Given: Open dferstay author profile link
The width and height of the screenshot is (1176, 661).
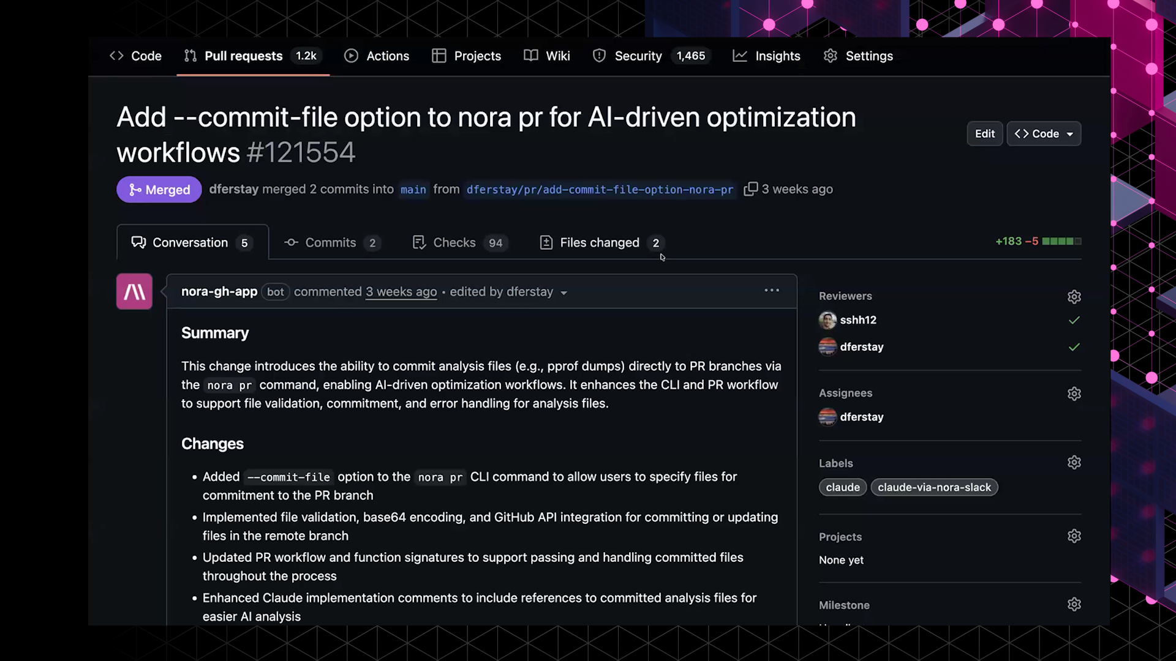Looking at the screenshot, I should point(234,189).
